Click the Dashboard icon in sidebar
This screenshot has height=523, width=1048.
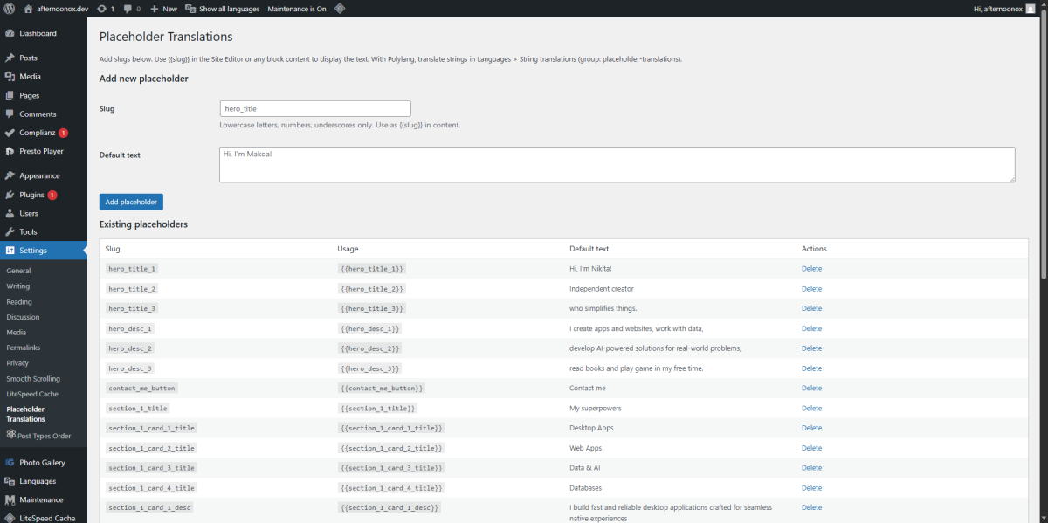(x=10, y=33)
